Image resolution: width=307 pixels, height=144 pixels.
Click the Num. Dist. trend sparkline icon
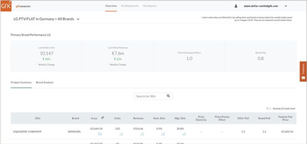163,134
